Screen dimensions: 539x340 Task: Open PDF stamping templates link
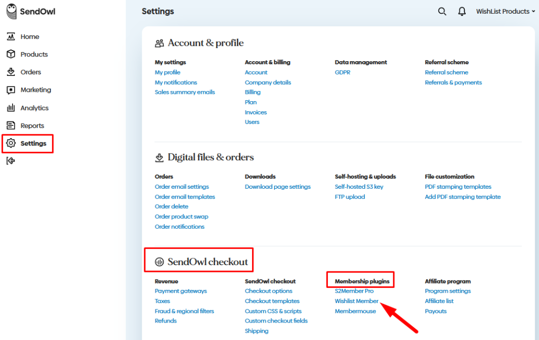coord(458,187)
